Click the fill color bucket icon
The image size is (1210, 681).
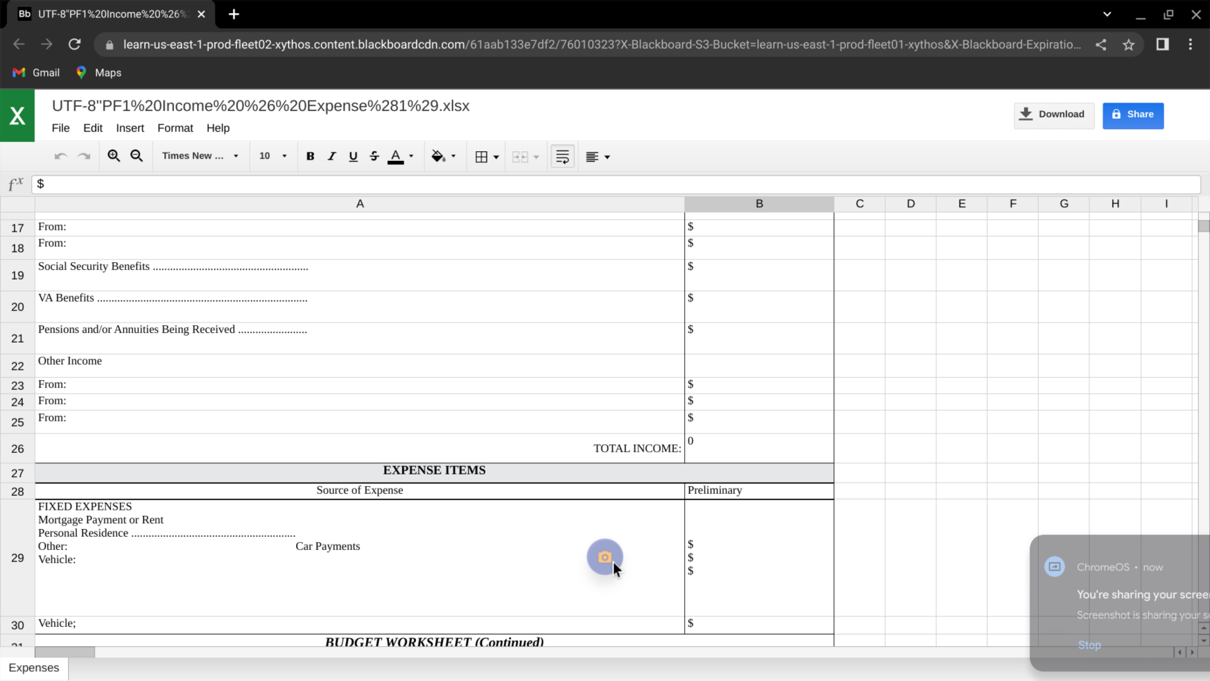pyautogui.click(x=438, y=157)
